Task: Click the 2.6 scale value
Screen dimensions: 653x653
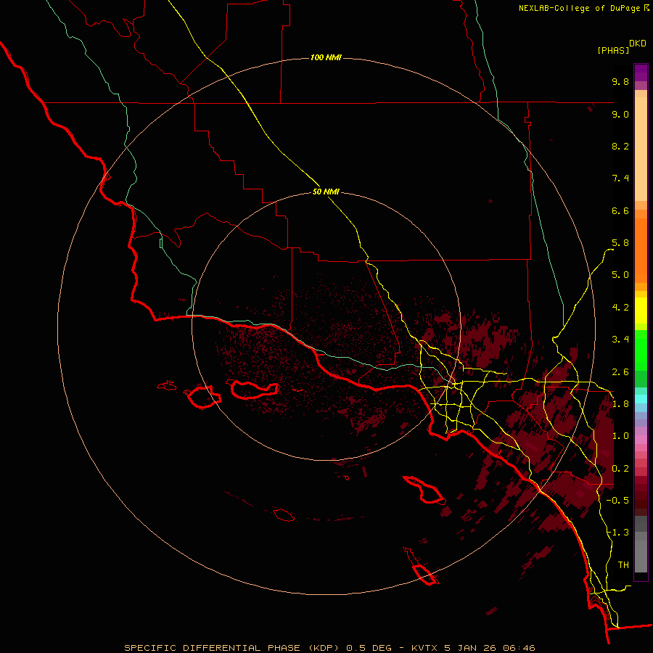Action: [620, 372]
